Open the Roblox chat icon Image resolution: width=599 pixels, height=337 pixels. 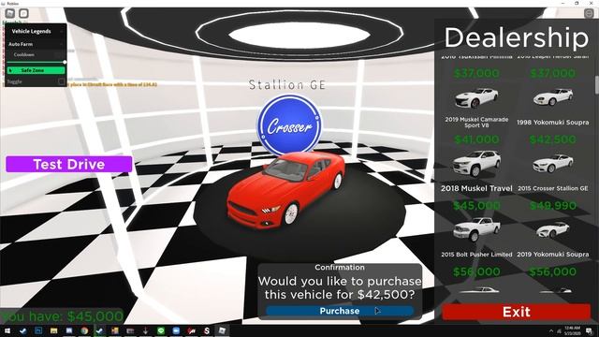[x=23, y=13]
